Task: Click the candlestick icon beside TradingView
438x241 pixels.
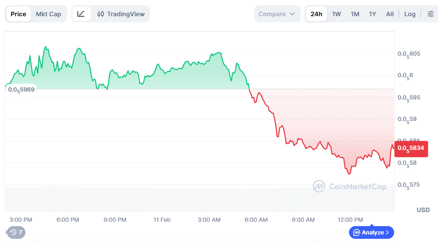Action: (100, 14)
